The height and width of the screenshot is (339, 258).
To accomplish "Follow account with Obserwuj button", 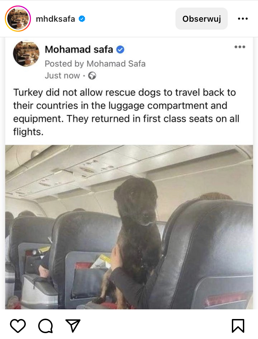I will tap(202, 19).
